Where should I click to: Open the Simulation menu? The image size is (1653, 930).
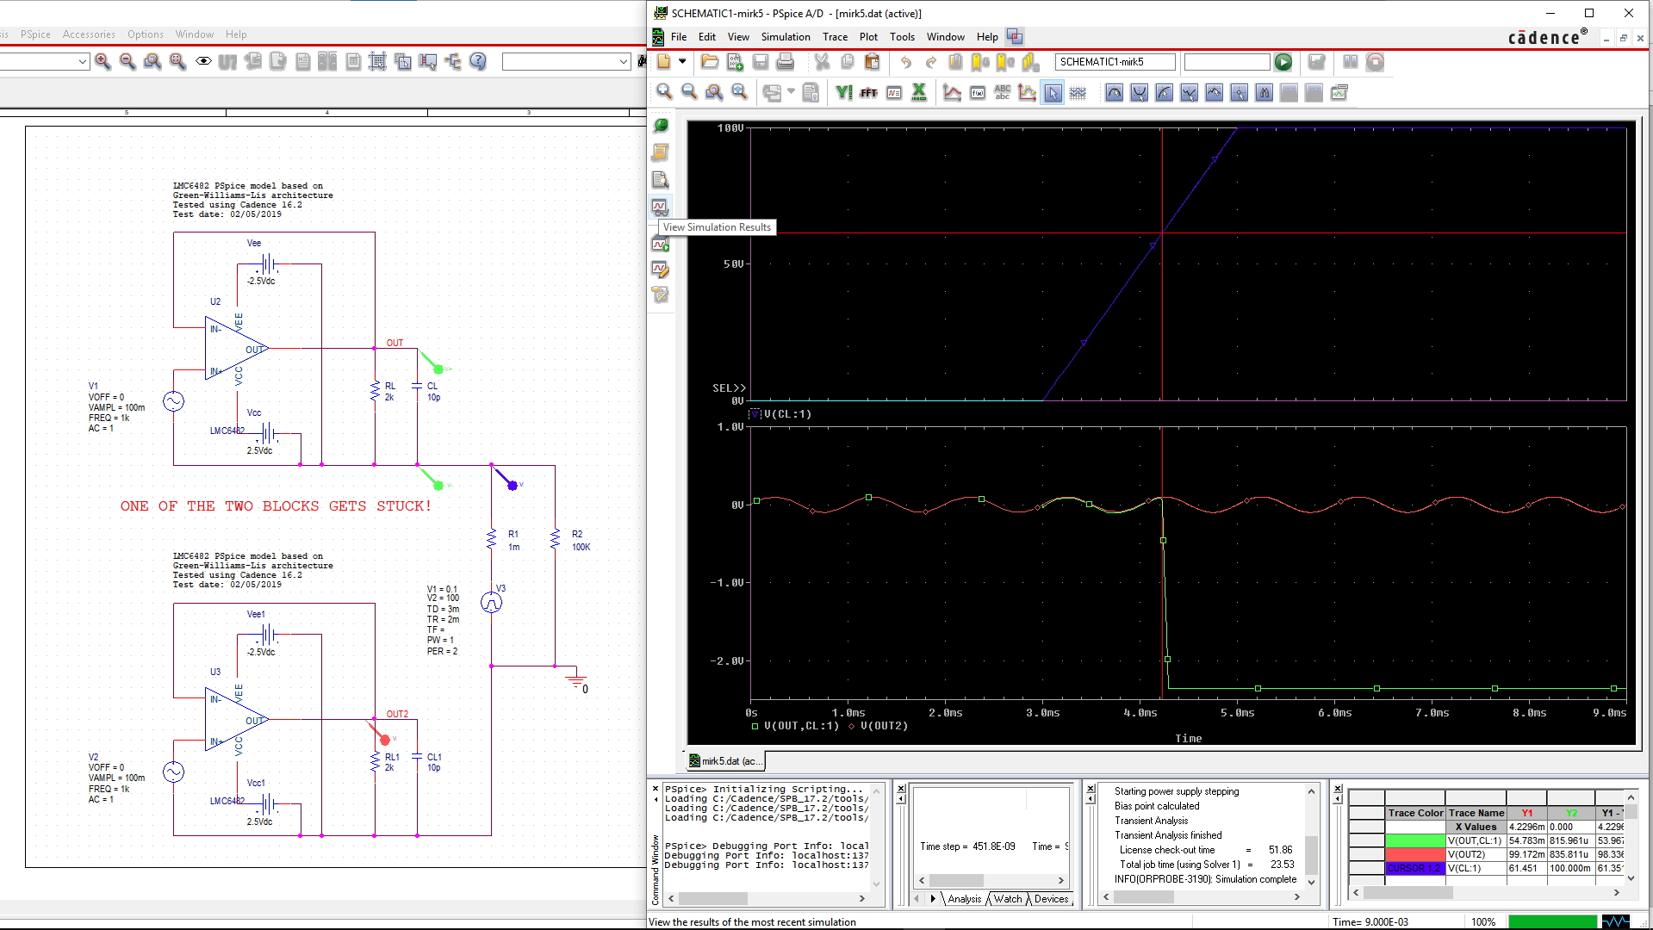786,37
